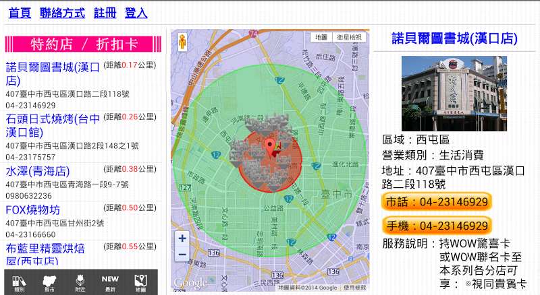Tap the 附近 nearby icon
540x295 pixels.
tap(80, 284)
